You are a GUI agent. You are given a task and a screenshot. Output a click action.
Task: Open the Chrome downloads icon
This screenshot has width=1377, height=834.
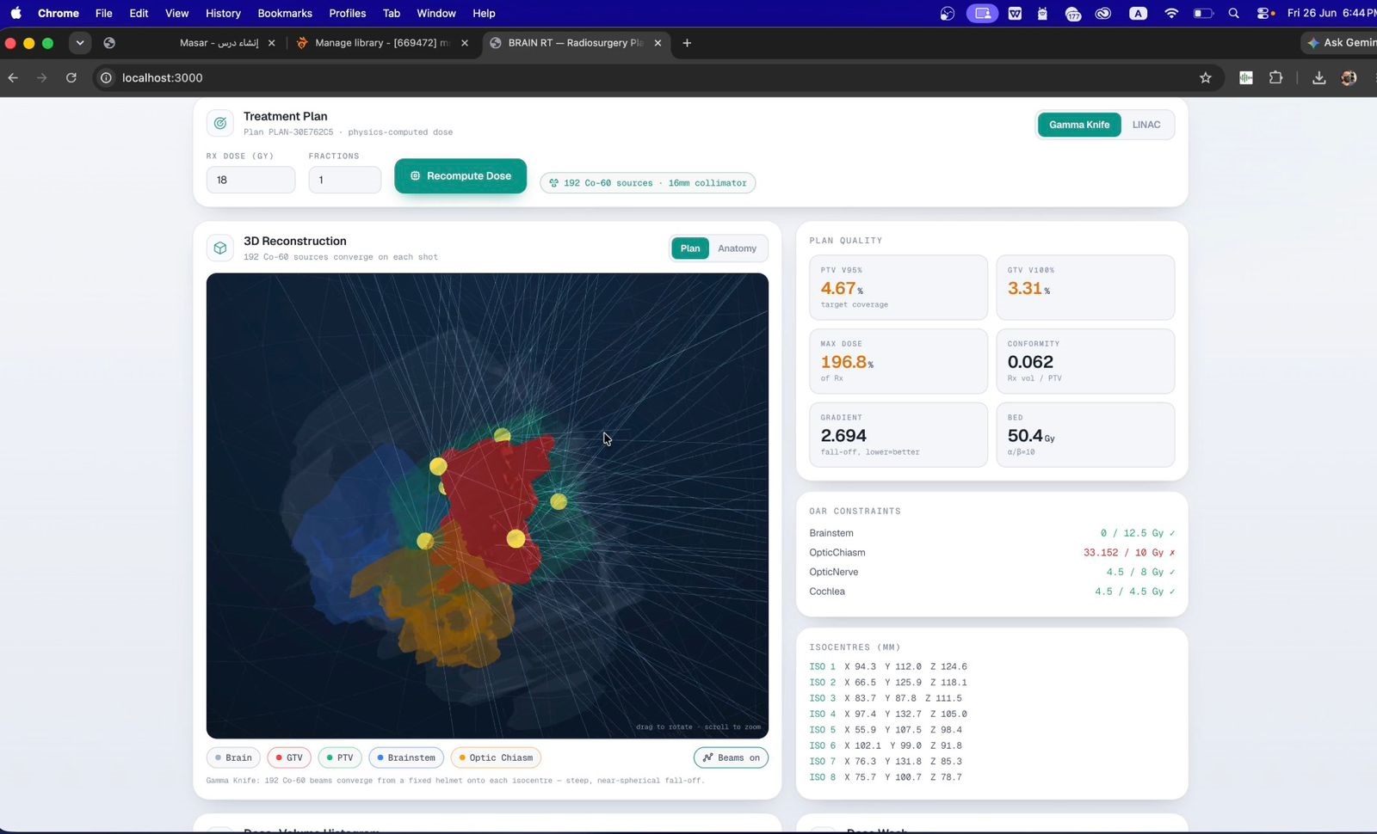(x=1318, y=77)
